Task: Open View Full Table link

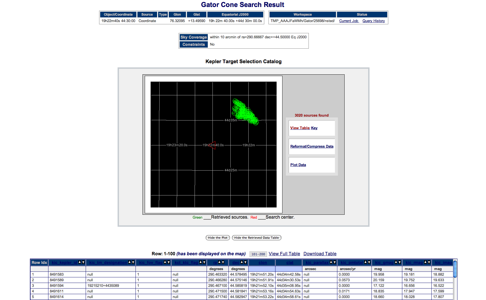Action: [x=284, y=254]
